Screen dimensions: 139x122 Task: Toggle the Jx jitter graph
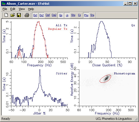[67, 15]
